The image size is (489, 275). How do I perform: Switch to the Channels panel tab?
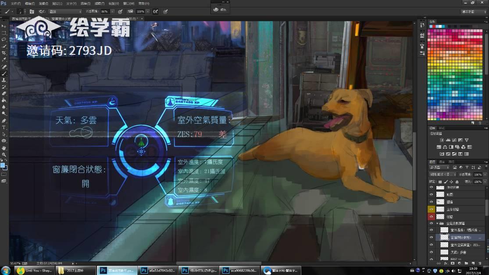pyautogui.click(x=442, y=161)
